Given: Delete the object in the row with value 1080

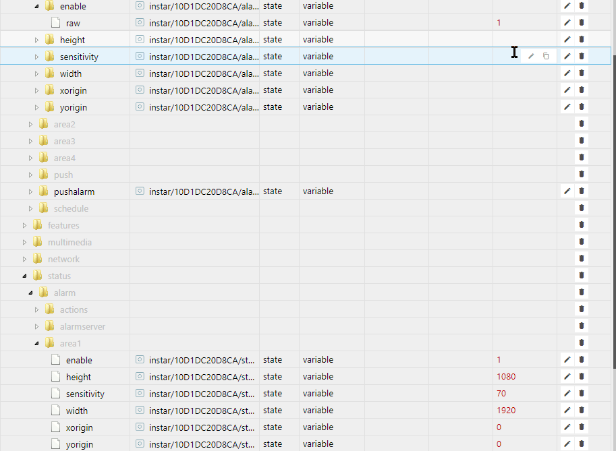Looking at the screenshot, I should [582, 377].
